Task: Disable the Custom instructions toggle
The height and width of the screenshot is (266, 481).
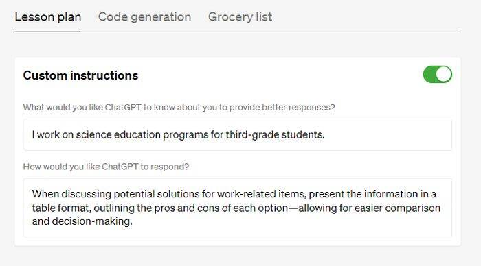Action: tap(437, 74)
